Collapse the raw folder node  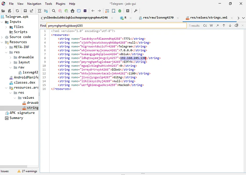tap(11, 67)
